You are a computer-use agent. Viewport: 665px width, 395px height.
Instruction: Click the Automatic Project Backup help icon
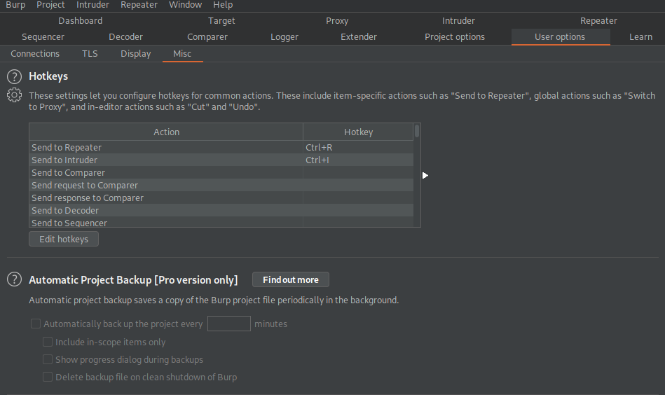pos(14,279)
